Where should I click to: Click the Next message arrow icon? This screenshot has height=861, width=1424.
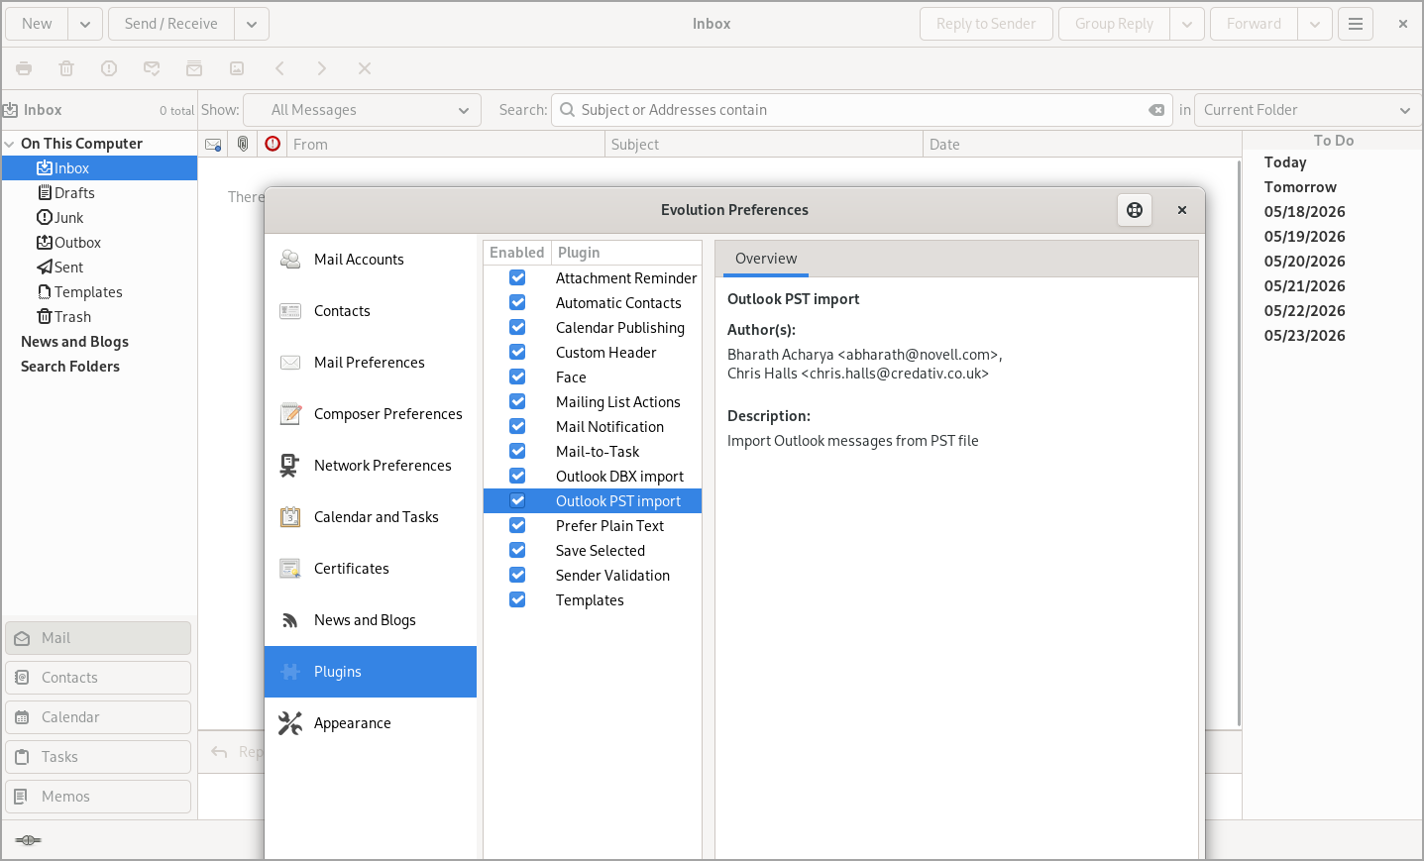pyautogui.click(x=322, y=68)
